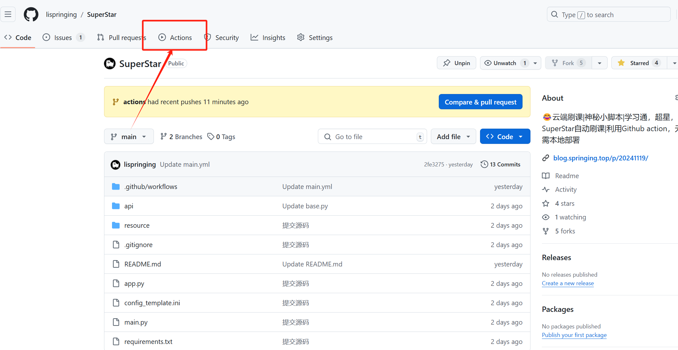Click the Readme sidebar link
The image size is (678, 350).
coord(567,176)
